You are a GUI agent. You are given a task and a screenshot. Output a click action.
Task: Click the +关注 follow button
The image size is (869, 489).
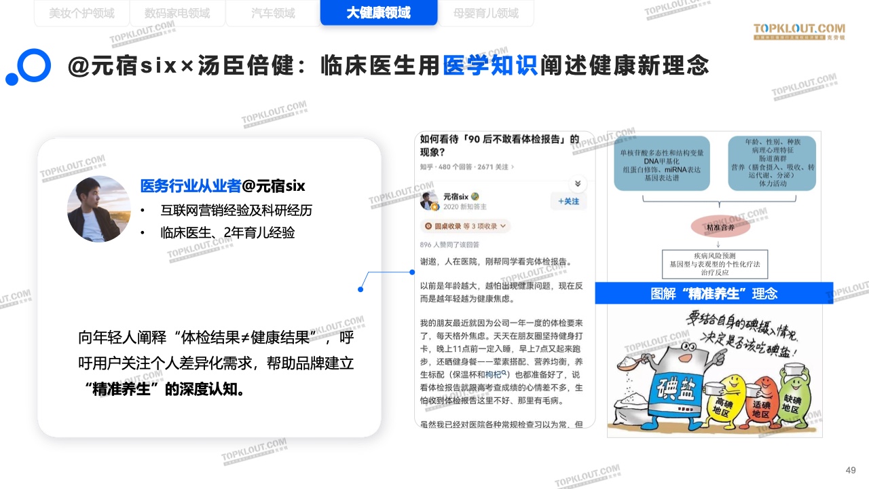(568, 201)
